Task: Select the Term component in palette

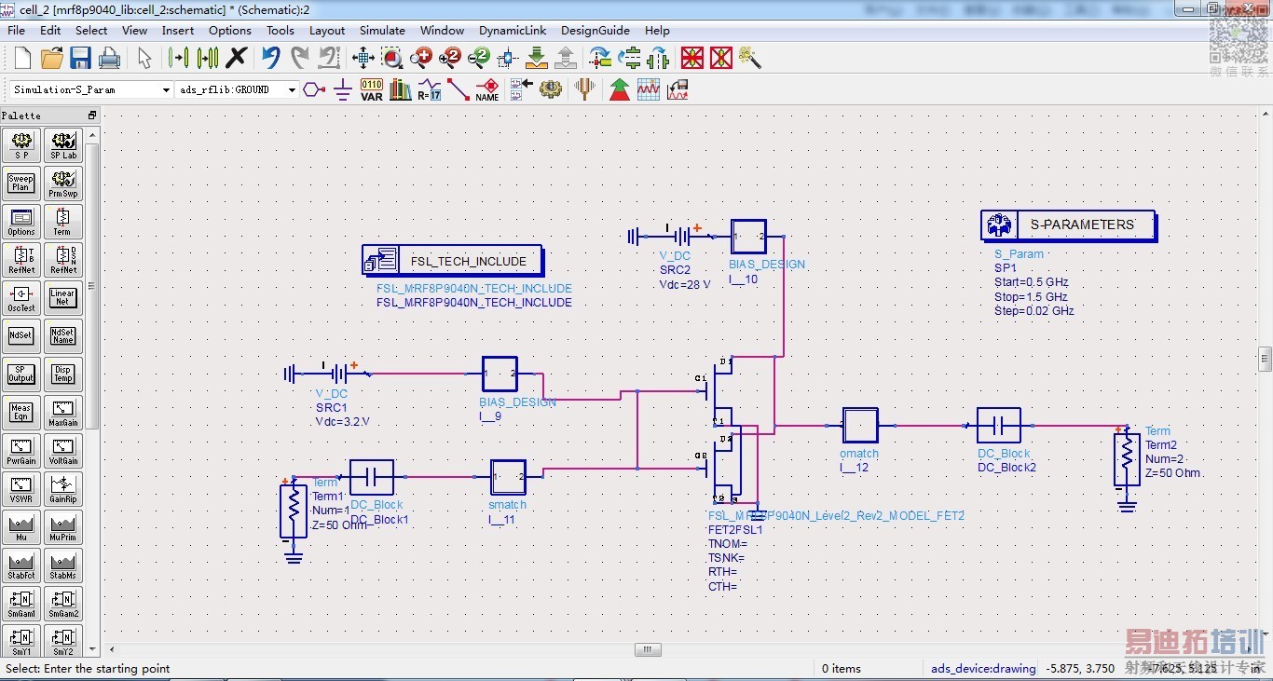Action: click(x=62, y=222)
